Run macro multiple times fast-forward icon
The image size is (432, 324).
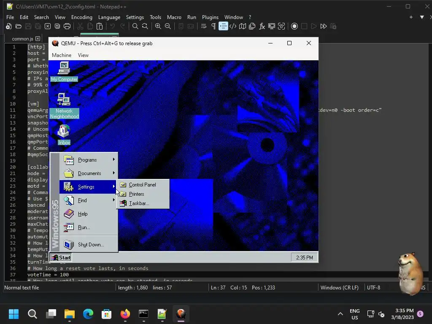(324, 26)
